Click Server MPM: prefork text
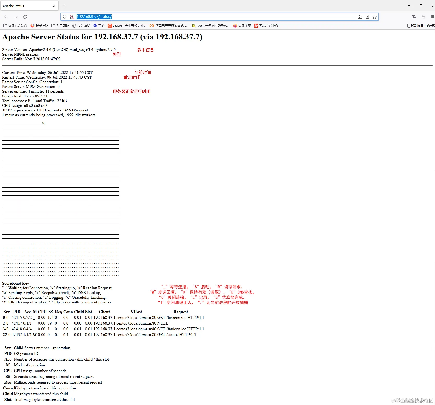The height and width of the screenshot is (405, 435). point(20,54)
